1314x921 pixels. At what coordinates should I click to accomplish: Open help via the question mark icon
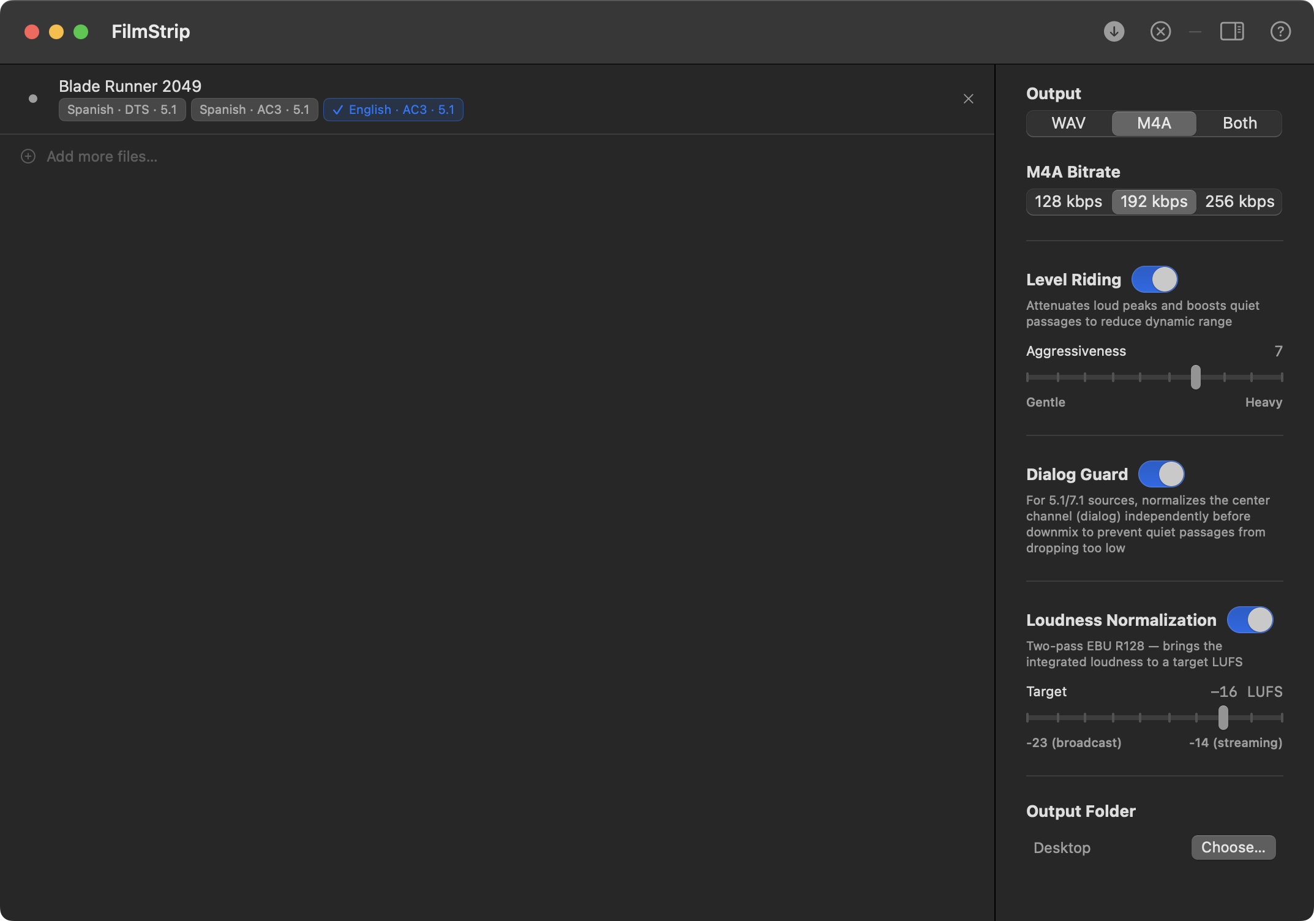[x=1280, y=31]
